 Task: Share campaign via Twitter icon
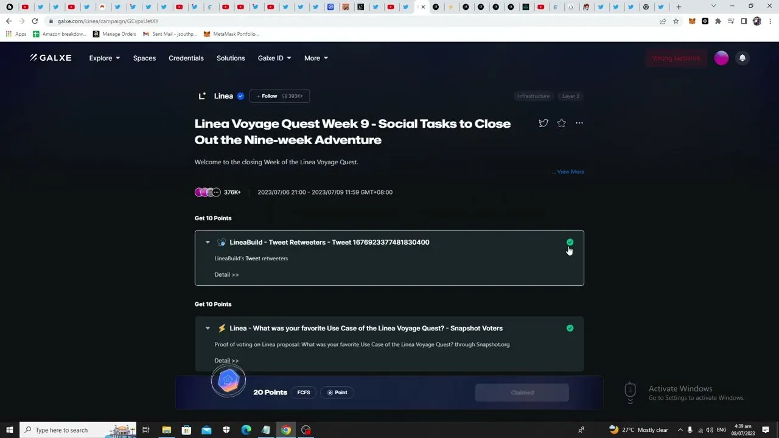pyautogui.click(x=543, y=123)
